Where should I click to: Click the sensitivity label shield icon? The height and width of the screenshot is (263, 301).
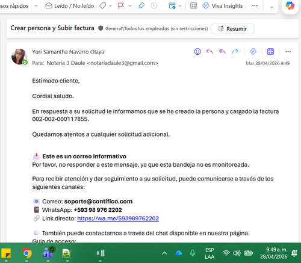click(101, 28)
